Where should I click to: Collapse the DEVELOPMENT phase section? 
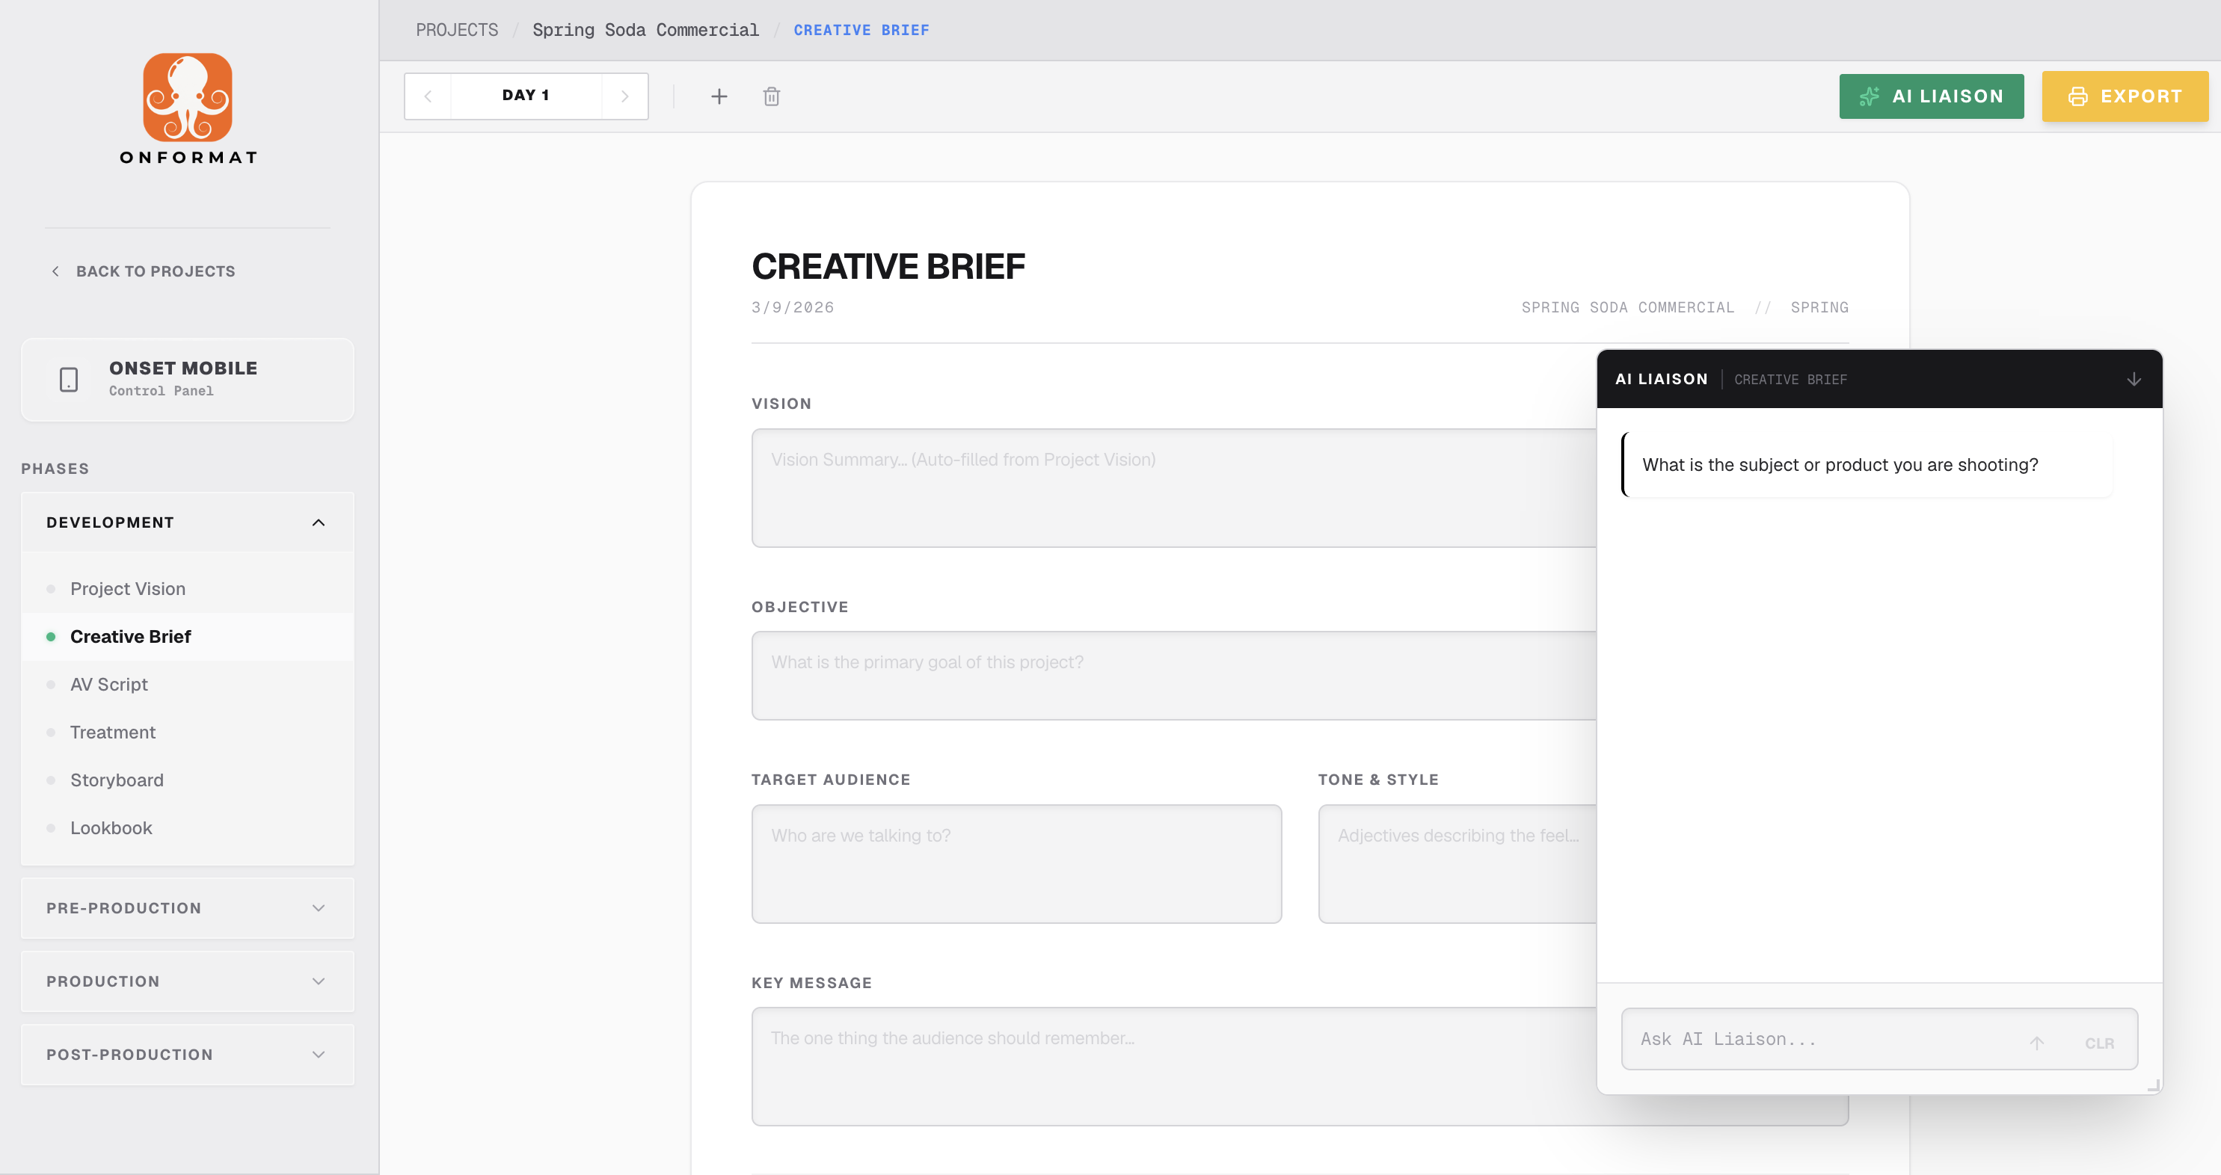pos(318,522)
